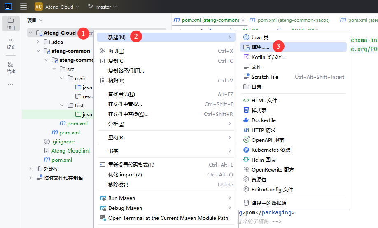
Task: Open the Ateng-Cloud project dropdown
Action: click(x=57, y=7)
